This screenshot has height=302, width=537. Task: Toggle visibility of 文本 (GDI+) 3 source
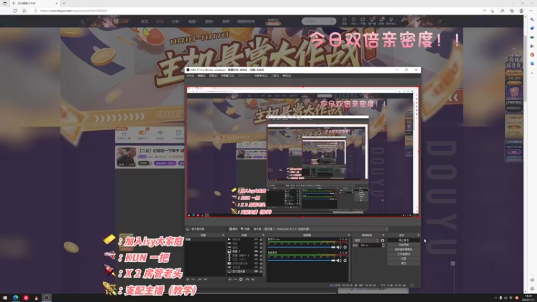[256, 256]
